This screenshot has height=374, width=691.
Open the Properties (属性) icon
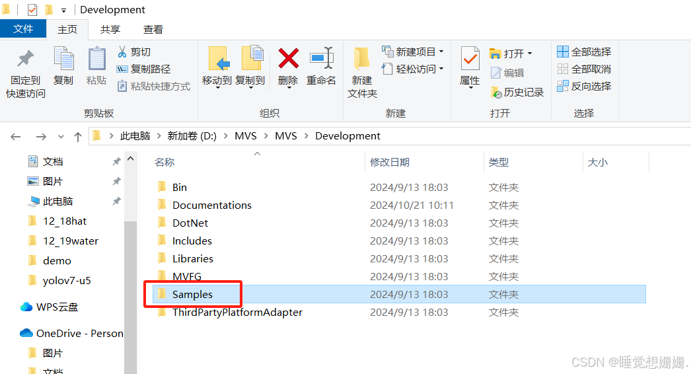tap(470, 58)
